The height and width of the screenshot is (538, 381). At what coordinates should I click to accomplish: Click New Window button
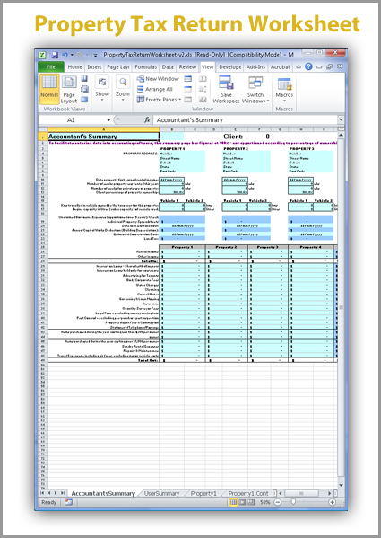coord(158,79)
